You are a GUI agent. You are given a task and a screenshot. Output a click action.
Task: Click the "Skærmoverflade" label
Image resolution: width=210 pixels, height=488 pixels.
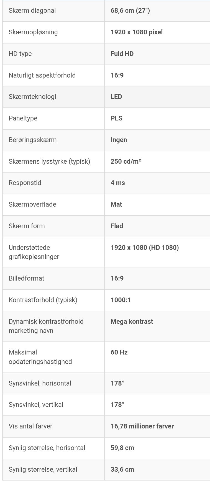(x=32, y=204)
